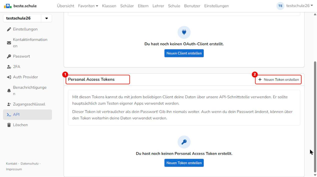317x177 pixels.
Task: Select Benutzer in the top navigation
Action: point(192,6)
